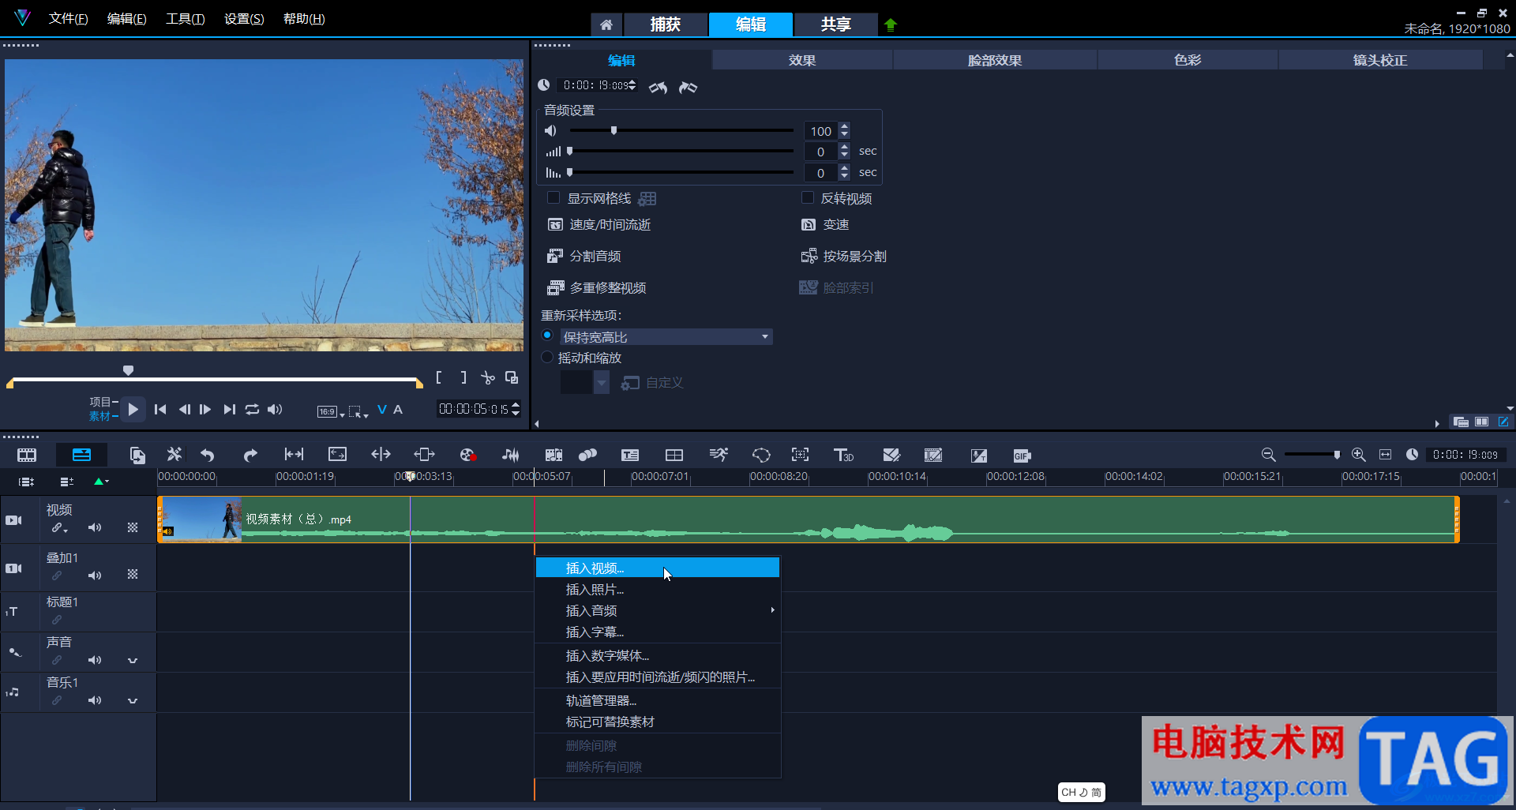Switch to the 捕获 tab

point(665,24)
